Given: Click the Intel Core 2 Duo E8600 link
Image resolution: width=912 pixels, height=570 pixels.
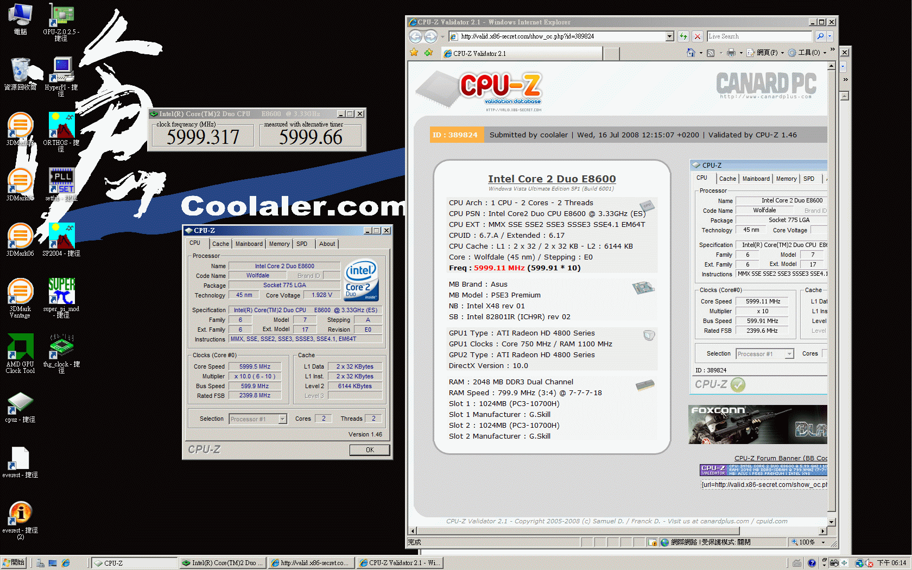Looking at the screenshot, I should 552,179.
